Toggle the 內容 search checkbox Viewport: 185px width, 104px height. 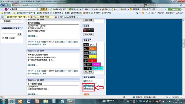[x=10, y=38]
